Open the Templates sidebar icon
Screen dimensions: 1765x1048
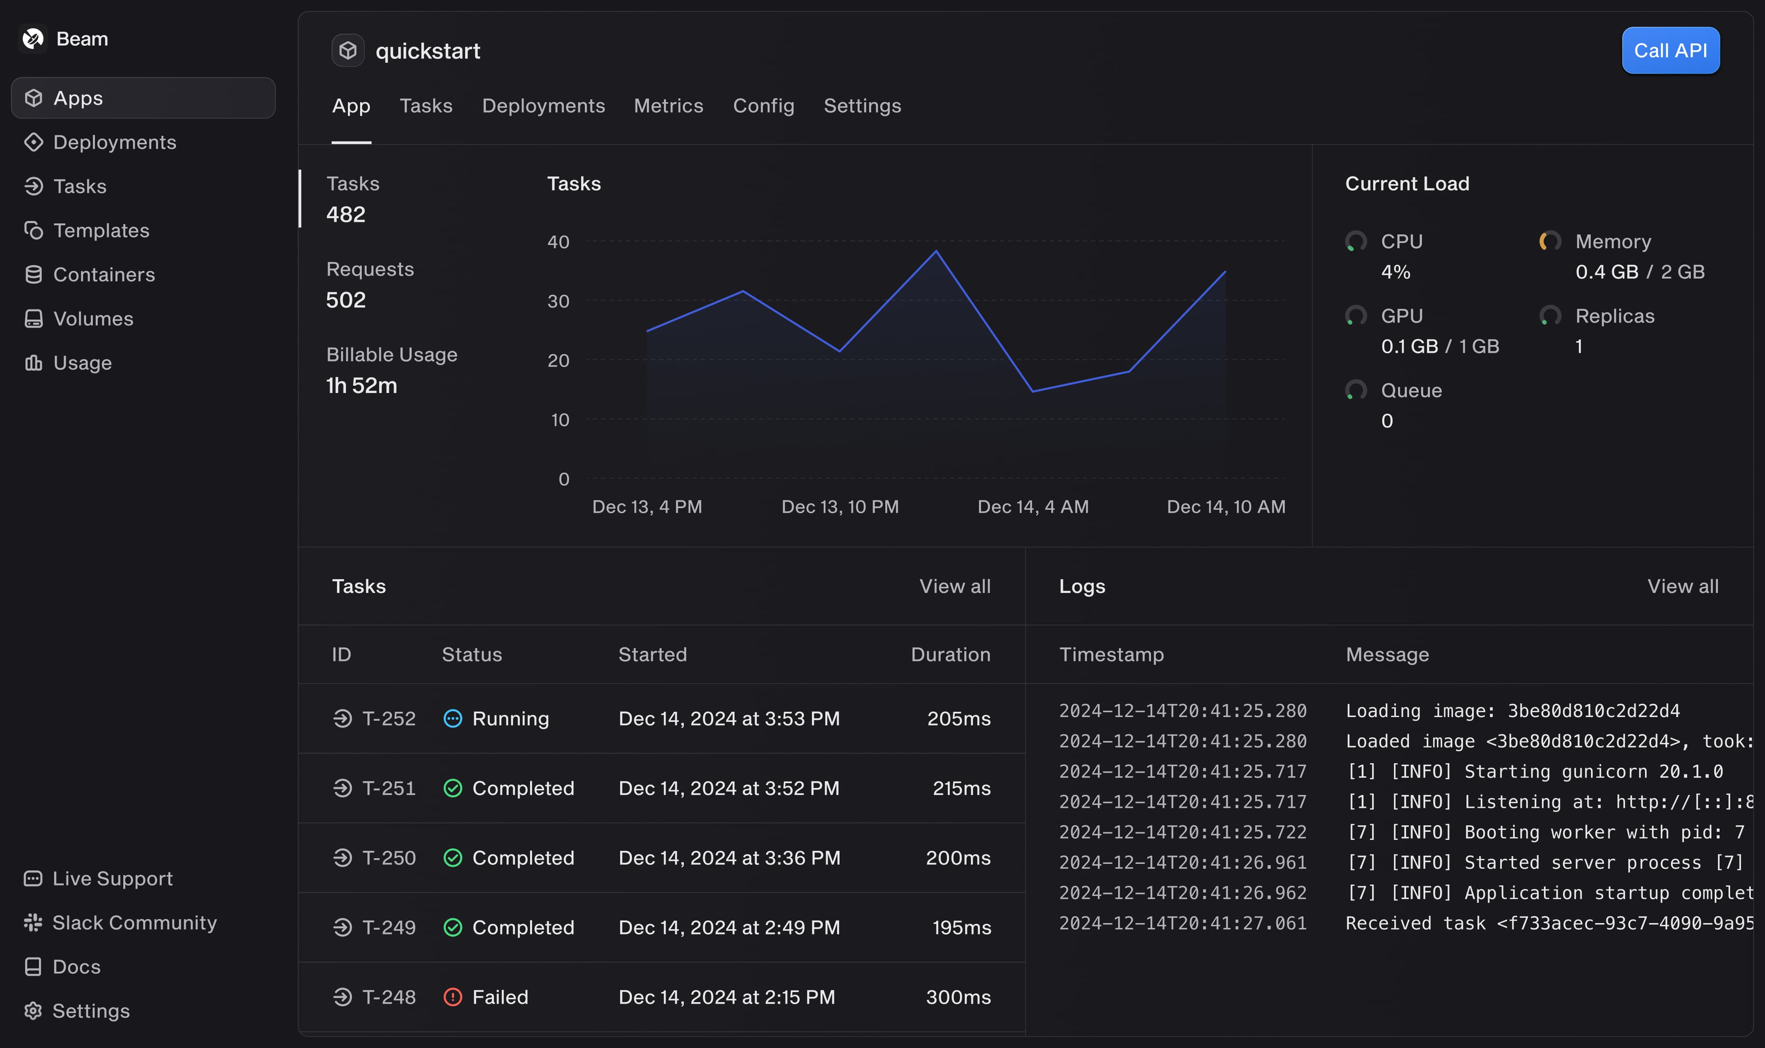[33, 230]
